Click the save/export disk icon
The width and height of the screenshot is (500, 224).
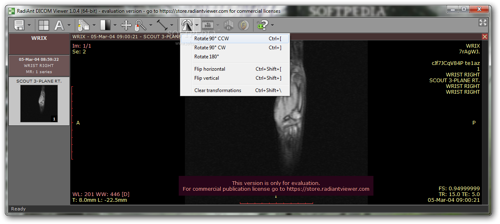19,25
